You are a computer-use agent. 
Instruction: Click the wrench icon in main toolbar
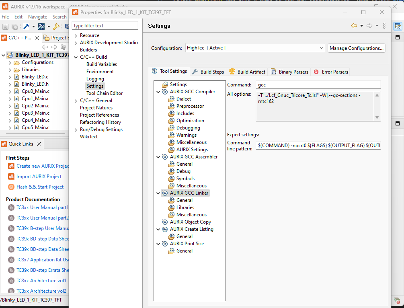[56, 27]
